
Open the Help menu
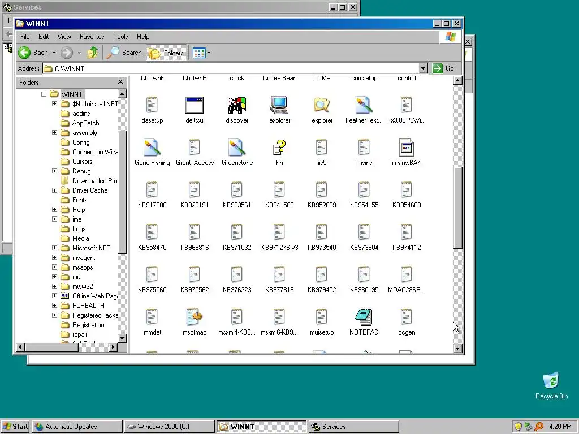click(x=143, y=37)
